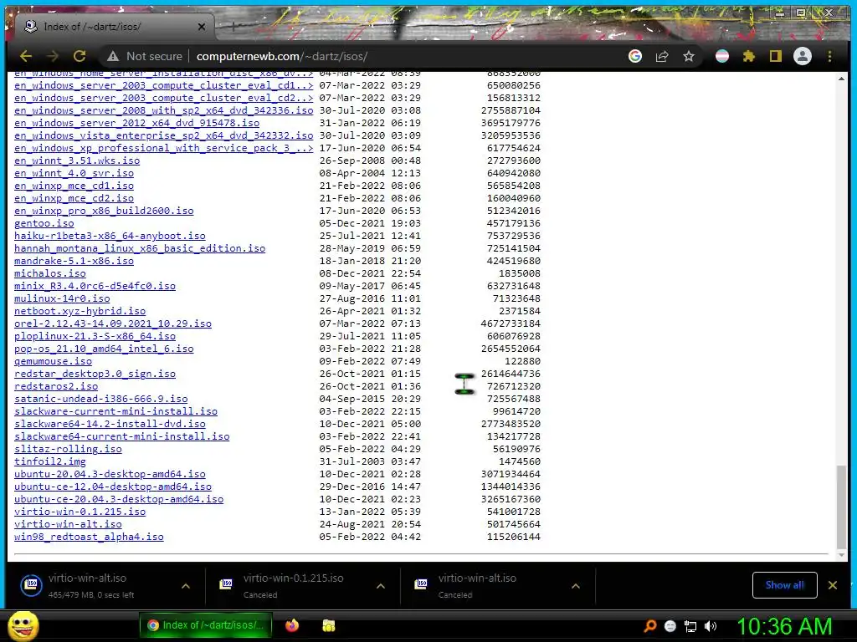Click slackware64-14.2-install-dvd.iso link
This screenshot has height=642, width=857.
(110, 424)
